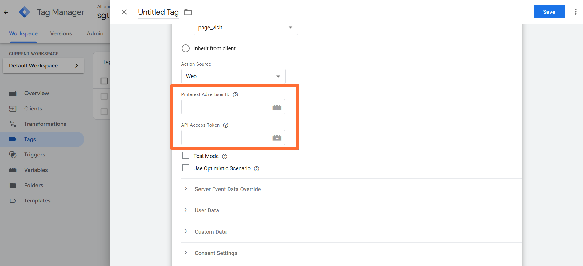Click the Clients sidebar icon
This screenshot has height=266, width=583.
tap(13, 109)
